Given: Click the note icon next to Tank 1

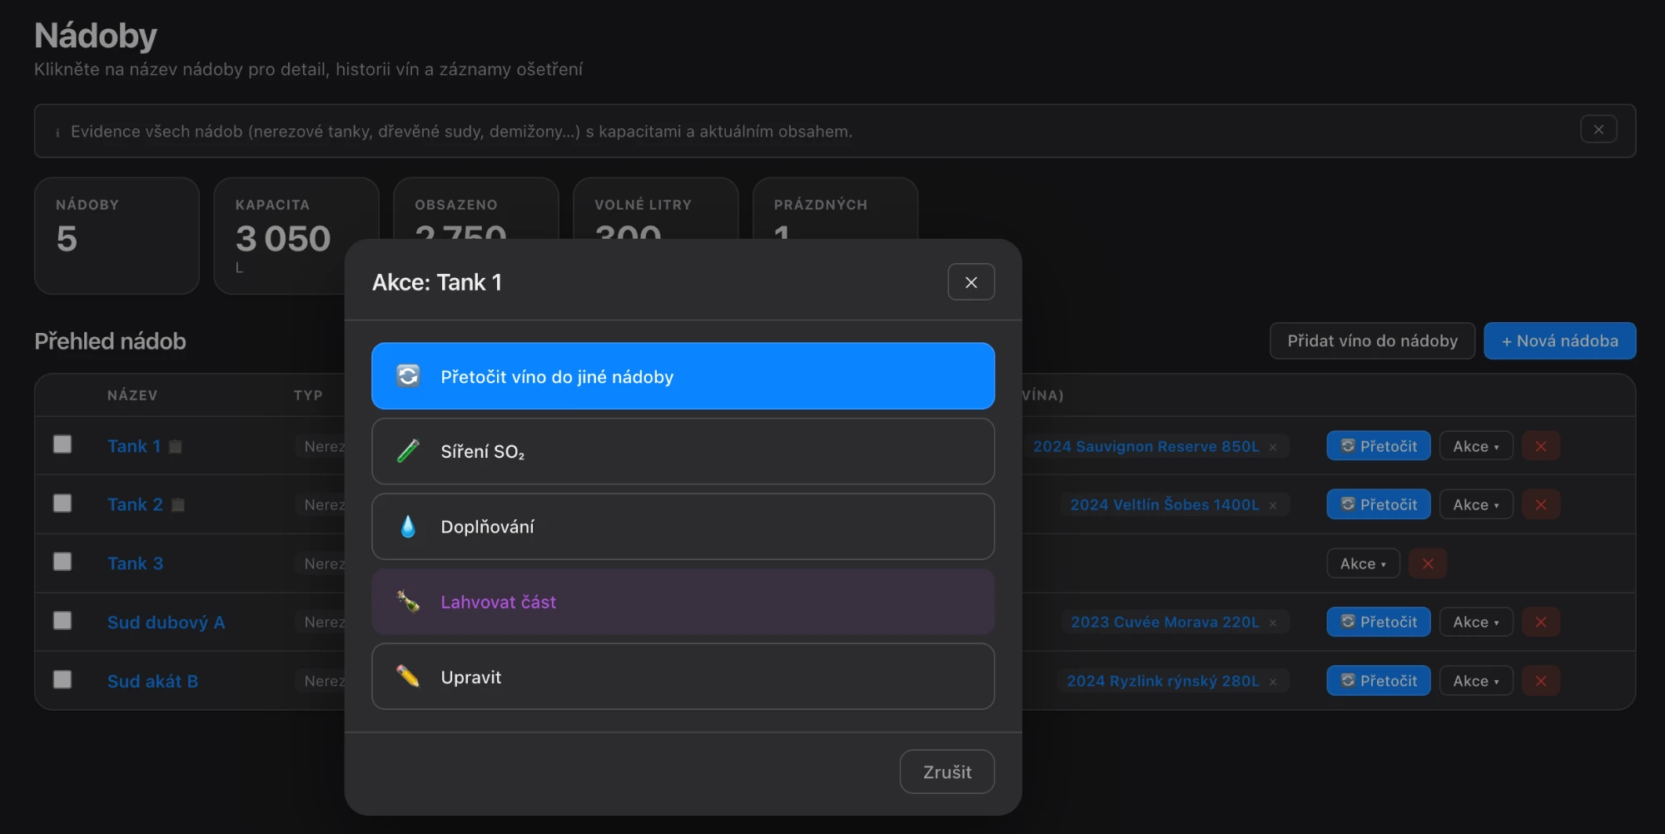Looking at the screenshot, I should click(176, 447).
